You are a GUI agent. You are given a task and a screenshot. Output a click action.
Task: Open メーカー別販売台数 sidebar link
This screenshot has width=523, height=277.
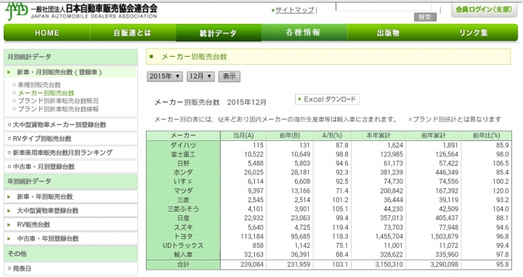pos(46,93)
